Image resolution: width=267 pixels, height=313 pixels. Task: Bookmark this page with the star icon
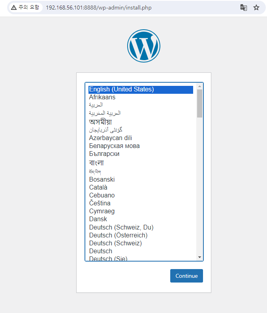(x=256, y=8)
